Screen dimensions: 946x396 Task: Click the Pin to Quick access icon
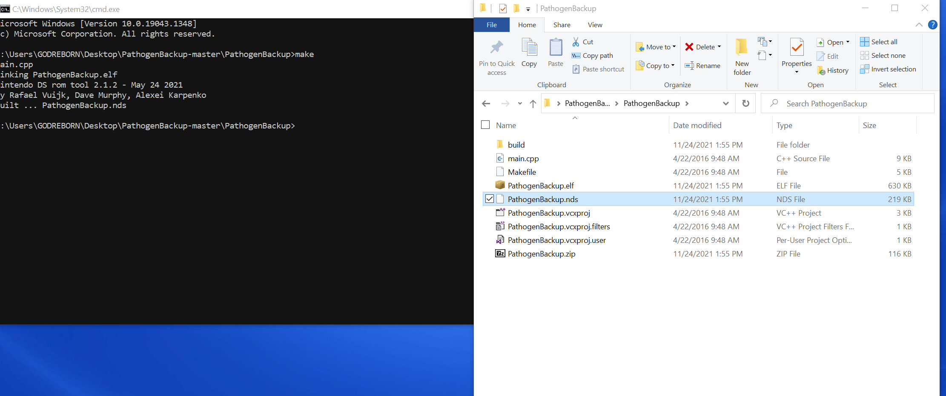496,48
